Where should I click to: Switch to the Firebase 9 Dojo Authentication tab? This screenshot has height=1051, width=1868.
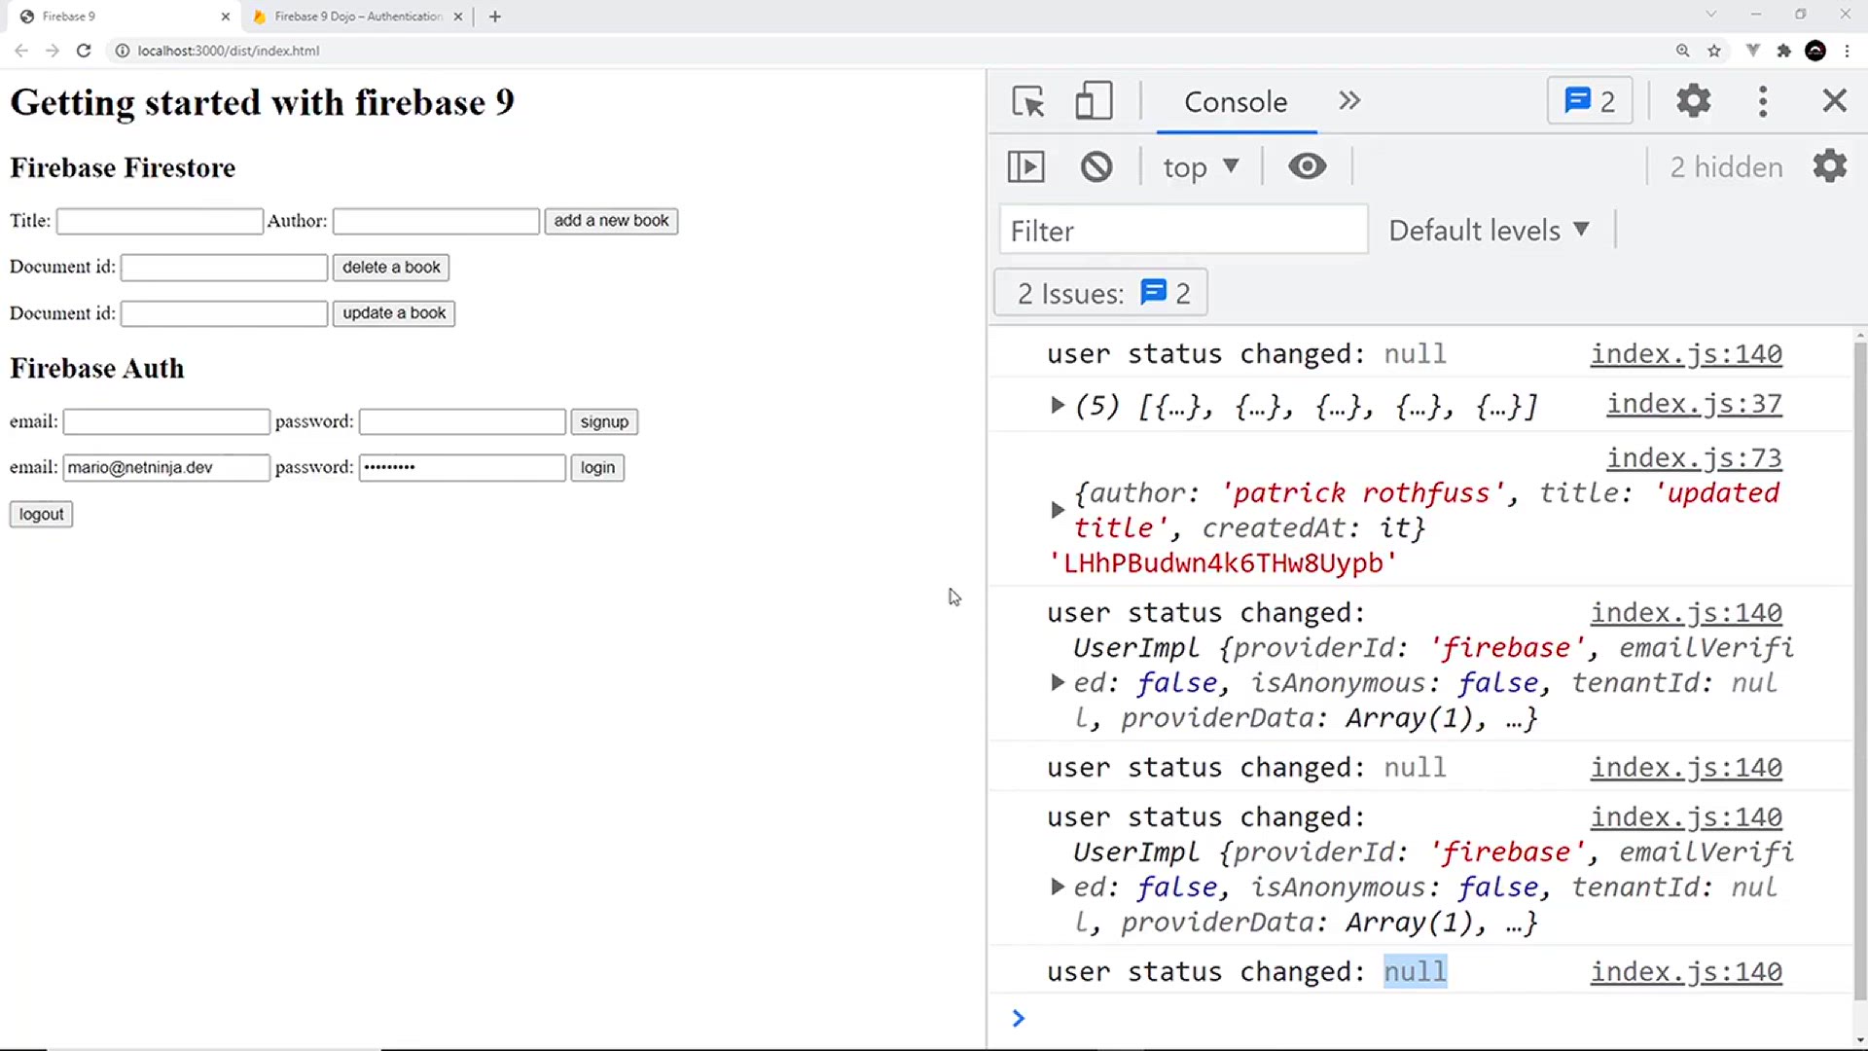tap(358, 17)
